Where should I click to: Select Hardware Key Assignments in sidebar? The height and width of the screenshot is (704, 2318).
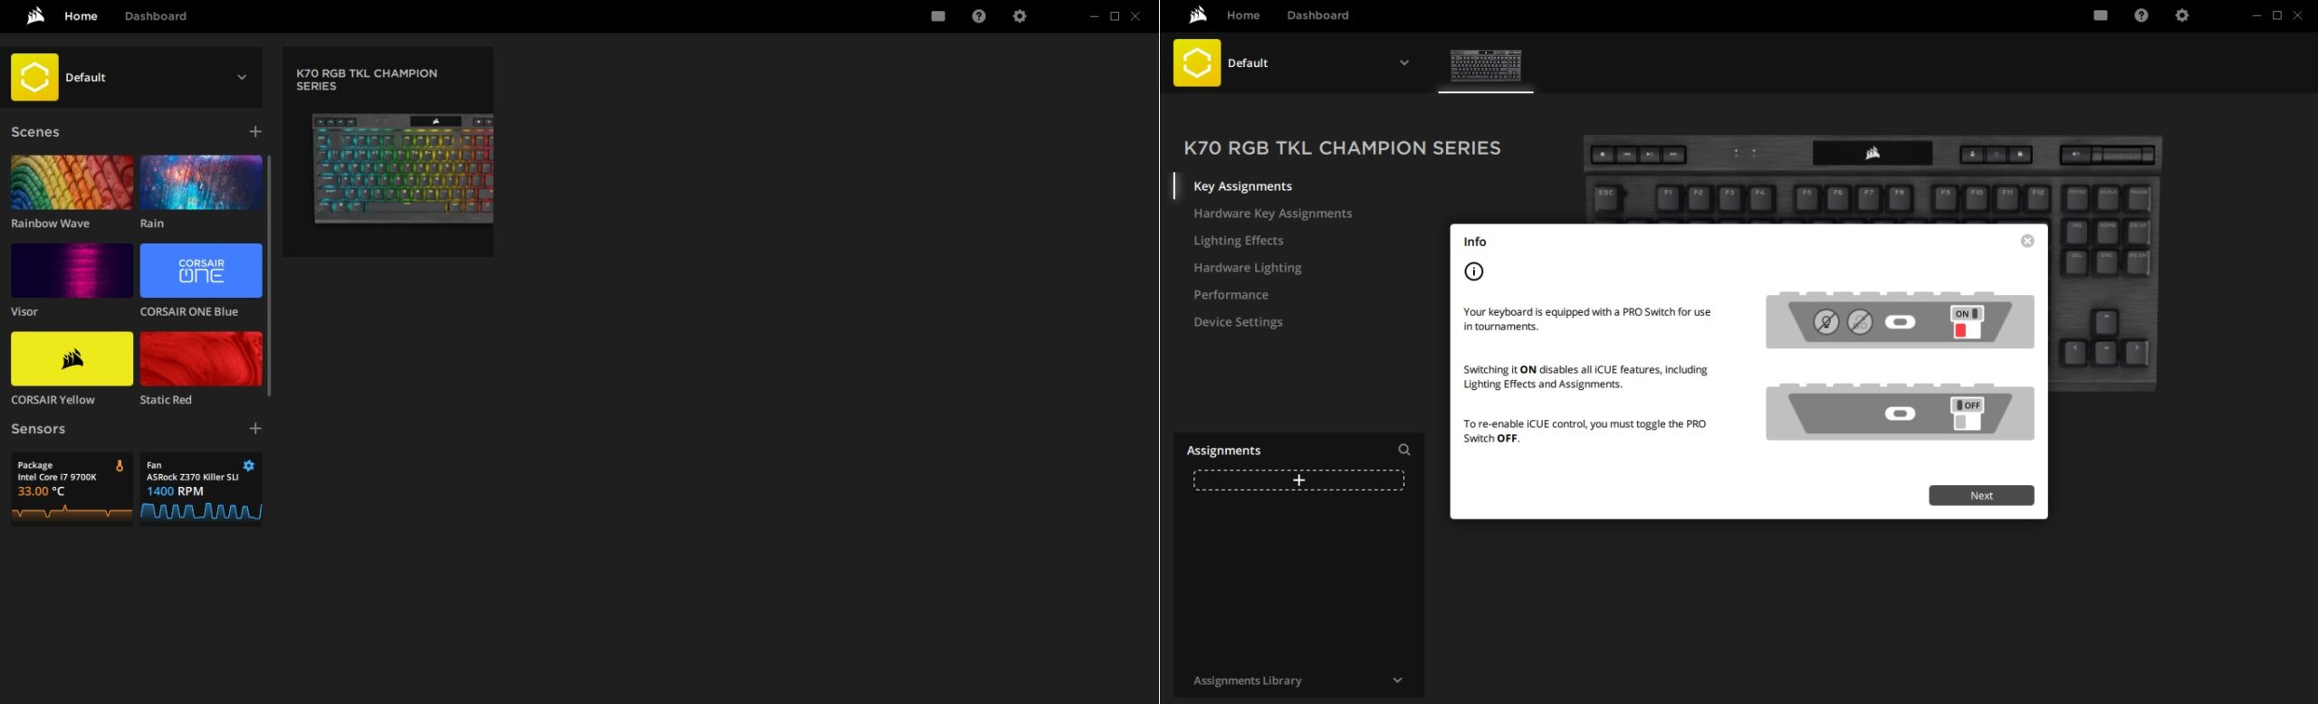(x=1272, y=214)
